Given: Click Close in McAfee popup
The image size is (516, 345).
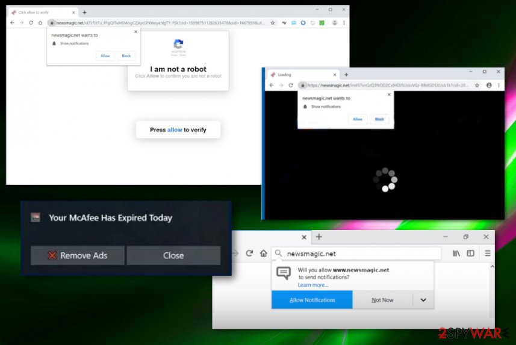Looking at the screenshot, I should tap(173, 255).
